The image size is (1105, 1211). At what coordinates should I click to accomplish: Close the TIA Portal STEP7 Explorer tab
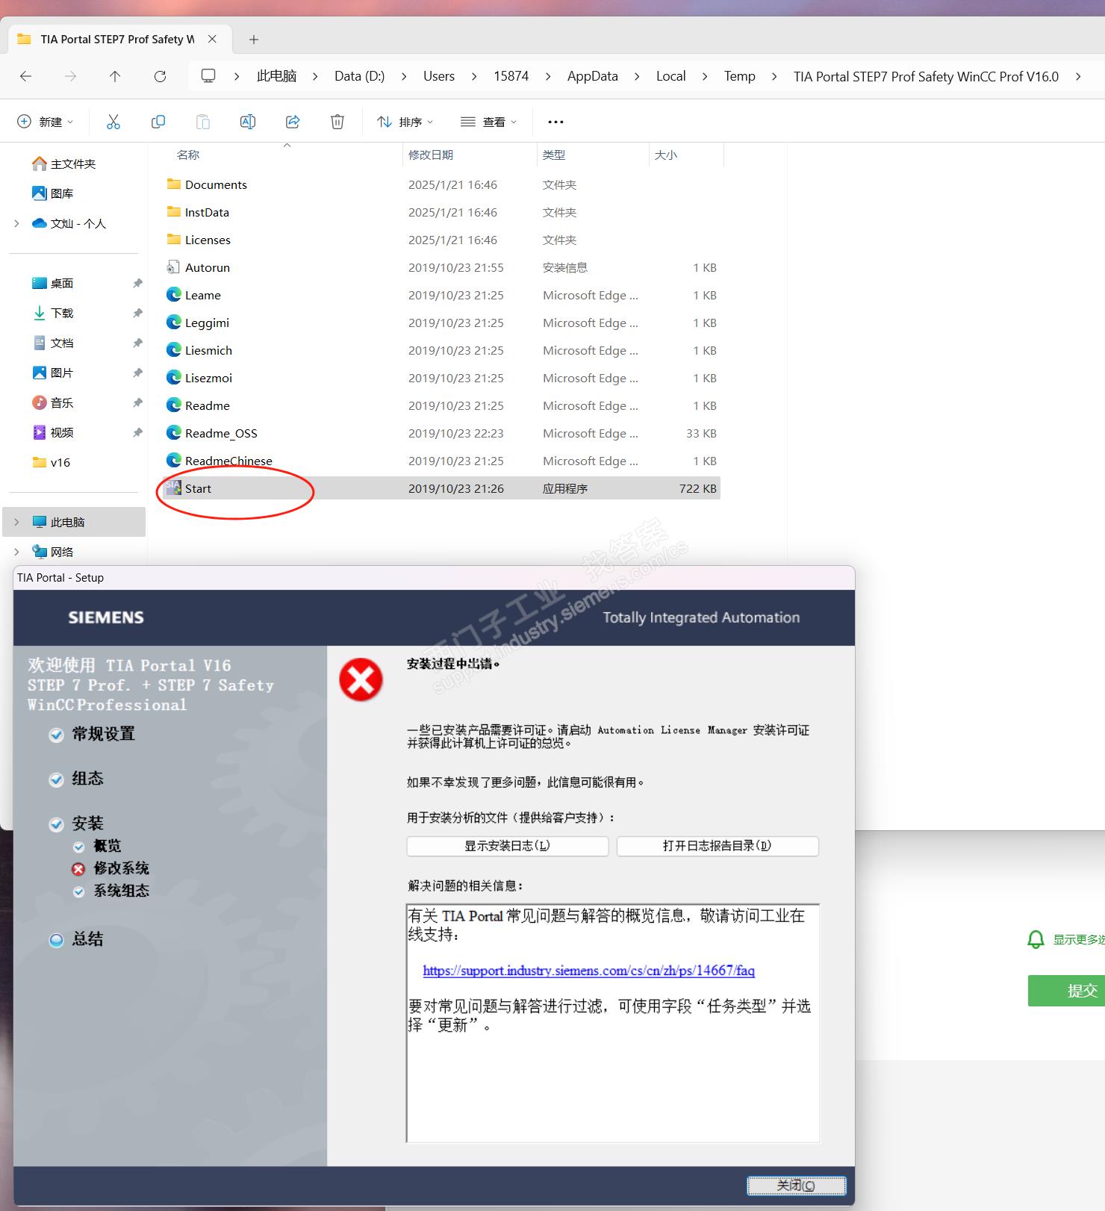[213, 39]
